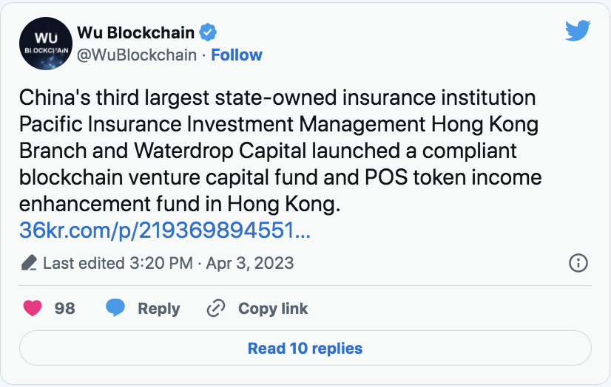Image resolution: width=611 pixels, height=387 pixels.
Task: Open the 36kr.com article link
Action: coord(165,230)
